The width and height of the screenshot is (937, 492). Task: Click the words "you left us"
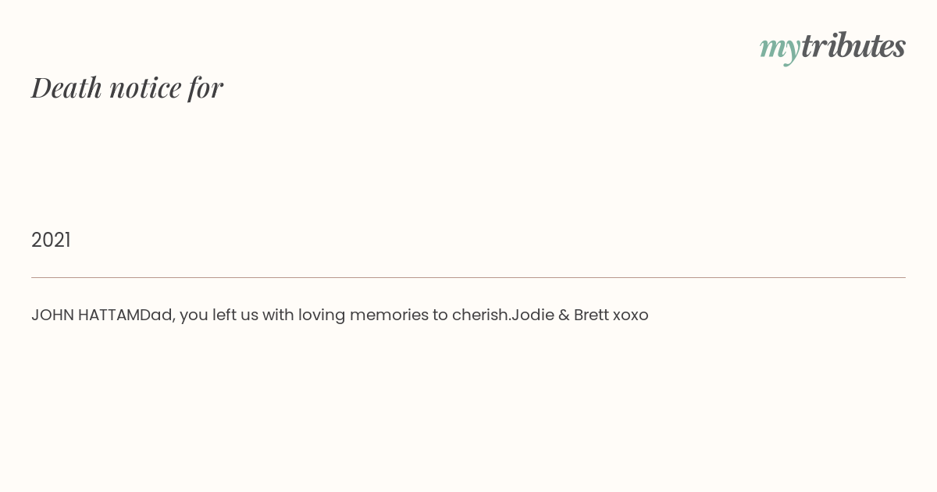point(219,316)
